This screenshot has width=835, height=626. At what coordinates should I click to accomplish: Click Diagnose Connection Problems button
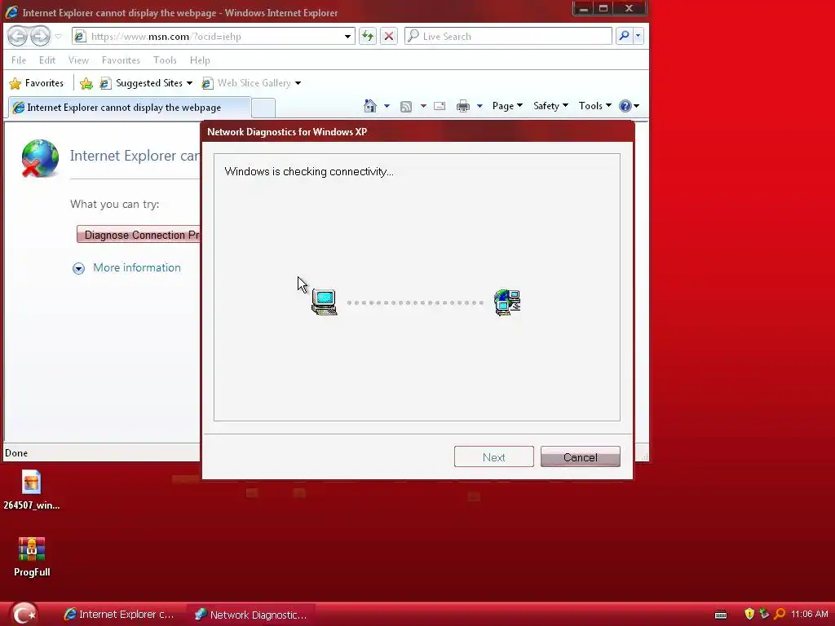point(139,235)
